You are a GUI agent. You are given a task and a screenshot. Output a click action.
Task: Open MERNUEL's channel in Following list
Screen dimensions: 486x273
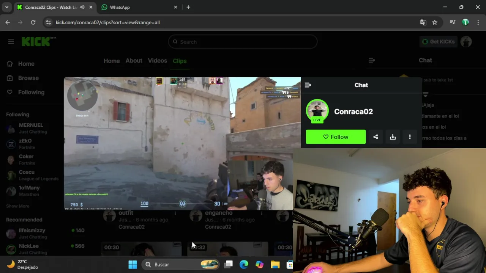pos(32,128)
